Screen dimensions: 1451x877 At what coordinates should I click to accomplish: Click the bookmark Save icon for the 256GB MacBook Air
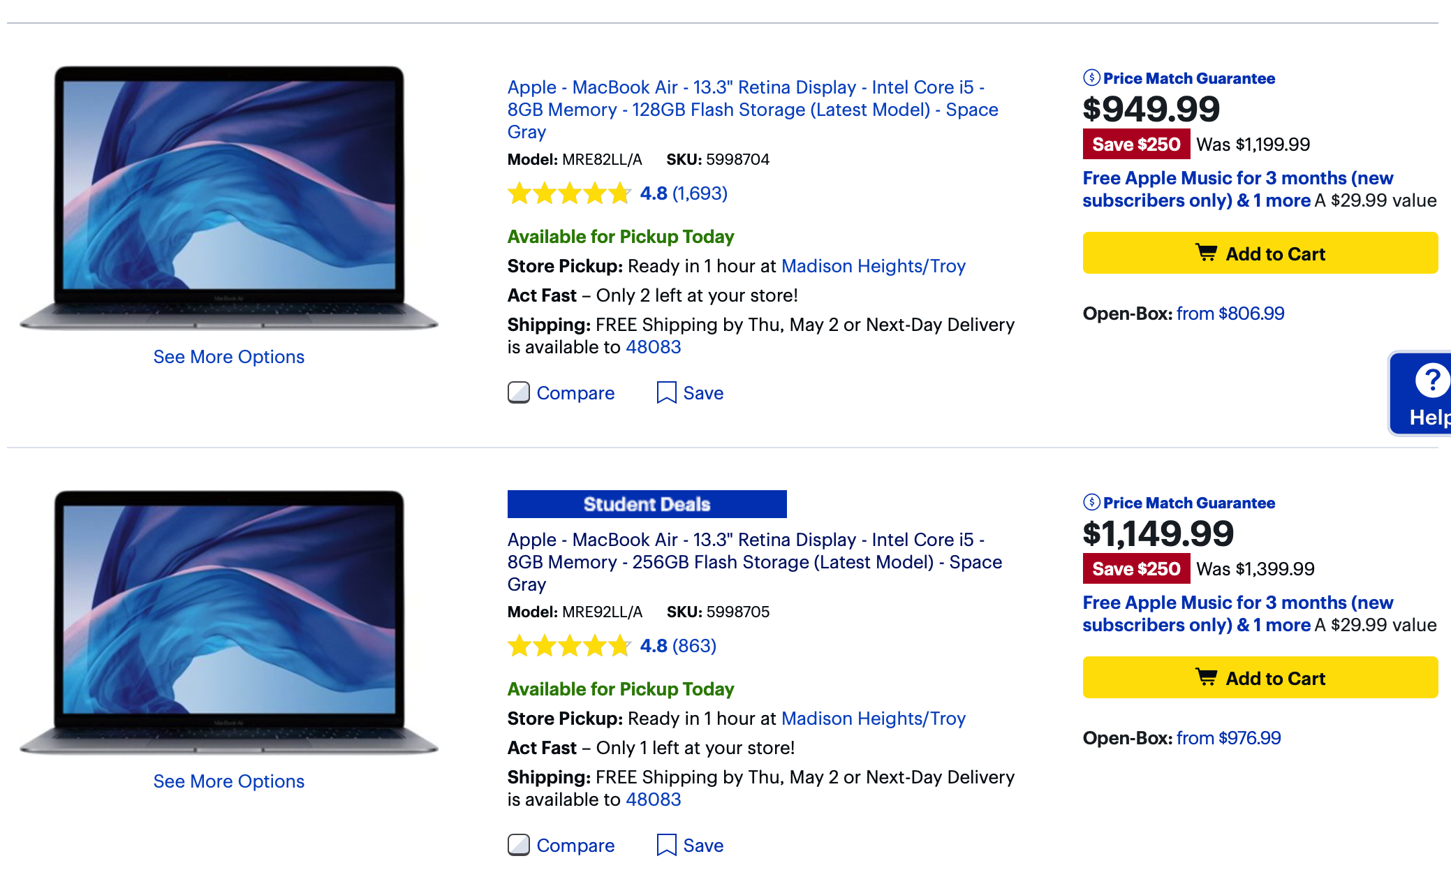coord(666,846)
